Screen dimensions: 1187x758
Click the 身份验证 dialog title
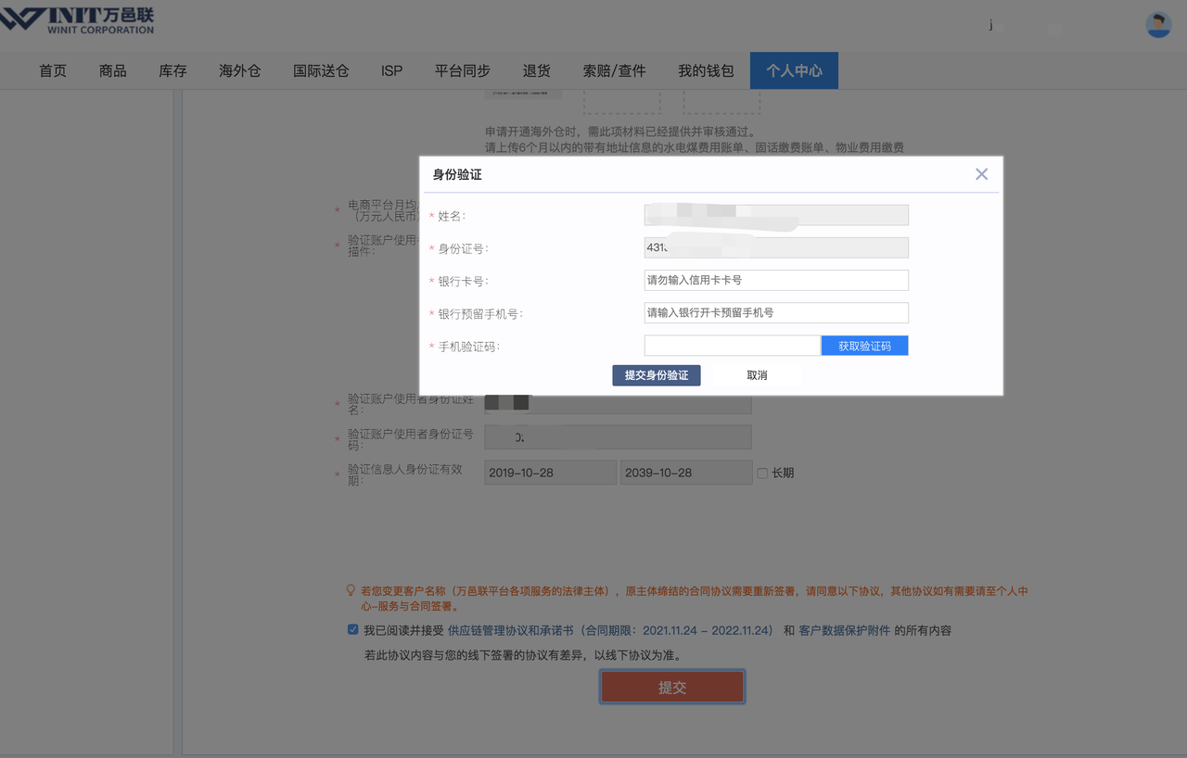(457, 174)
